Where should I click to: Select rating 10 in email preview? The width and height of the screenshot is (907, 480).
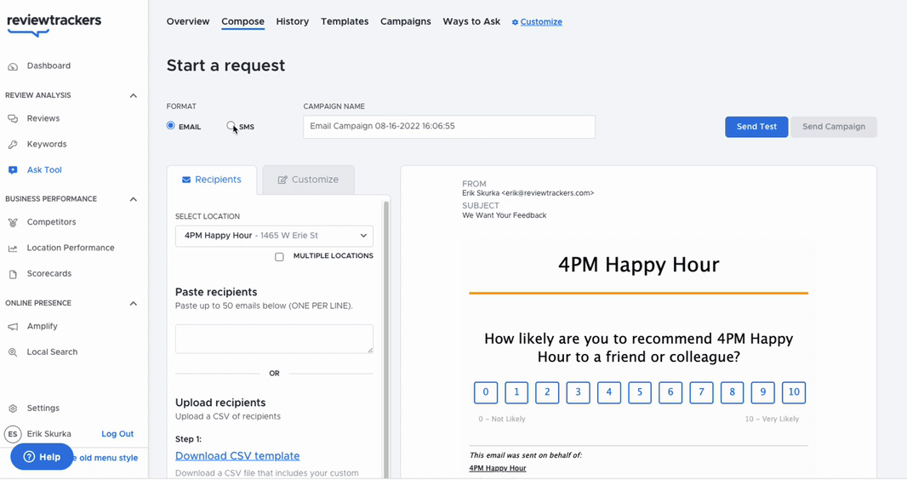point(794,392)
